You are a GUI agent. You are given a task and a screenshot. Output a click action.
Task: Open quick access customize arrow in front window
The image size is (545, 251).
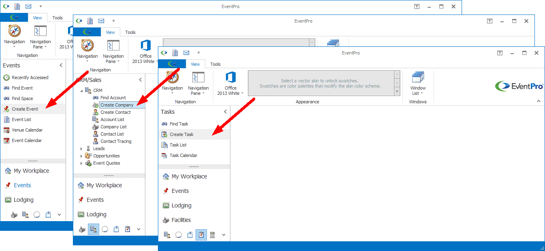198,53
